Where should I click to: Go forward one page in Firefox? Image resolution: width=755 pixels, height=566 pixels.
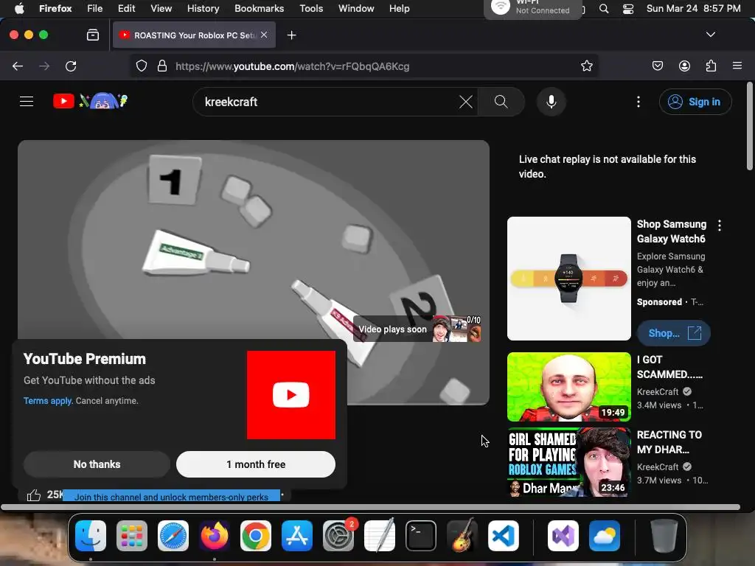44,66
